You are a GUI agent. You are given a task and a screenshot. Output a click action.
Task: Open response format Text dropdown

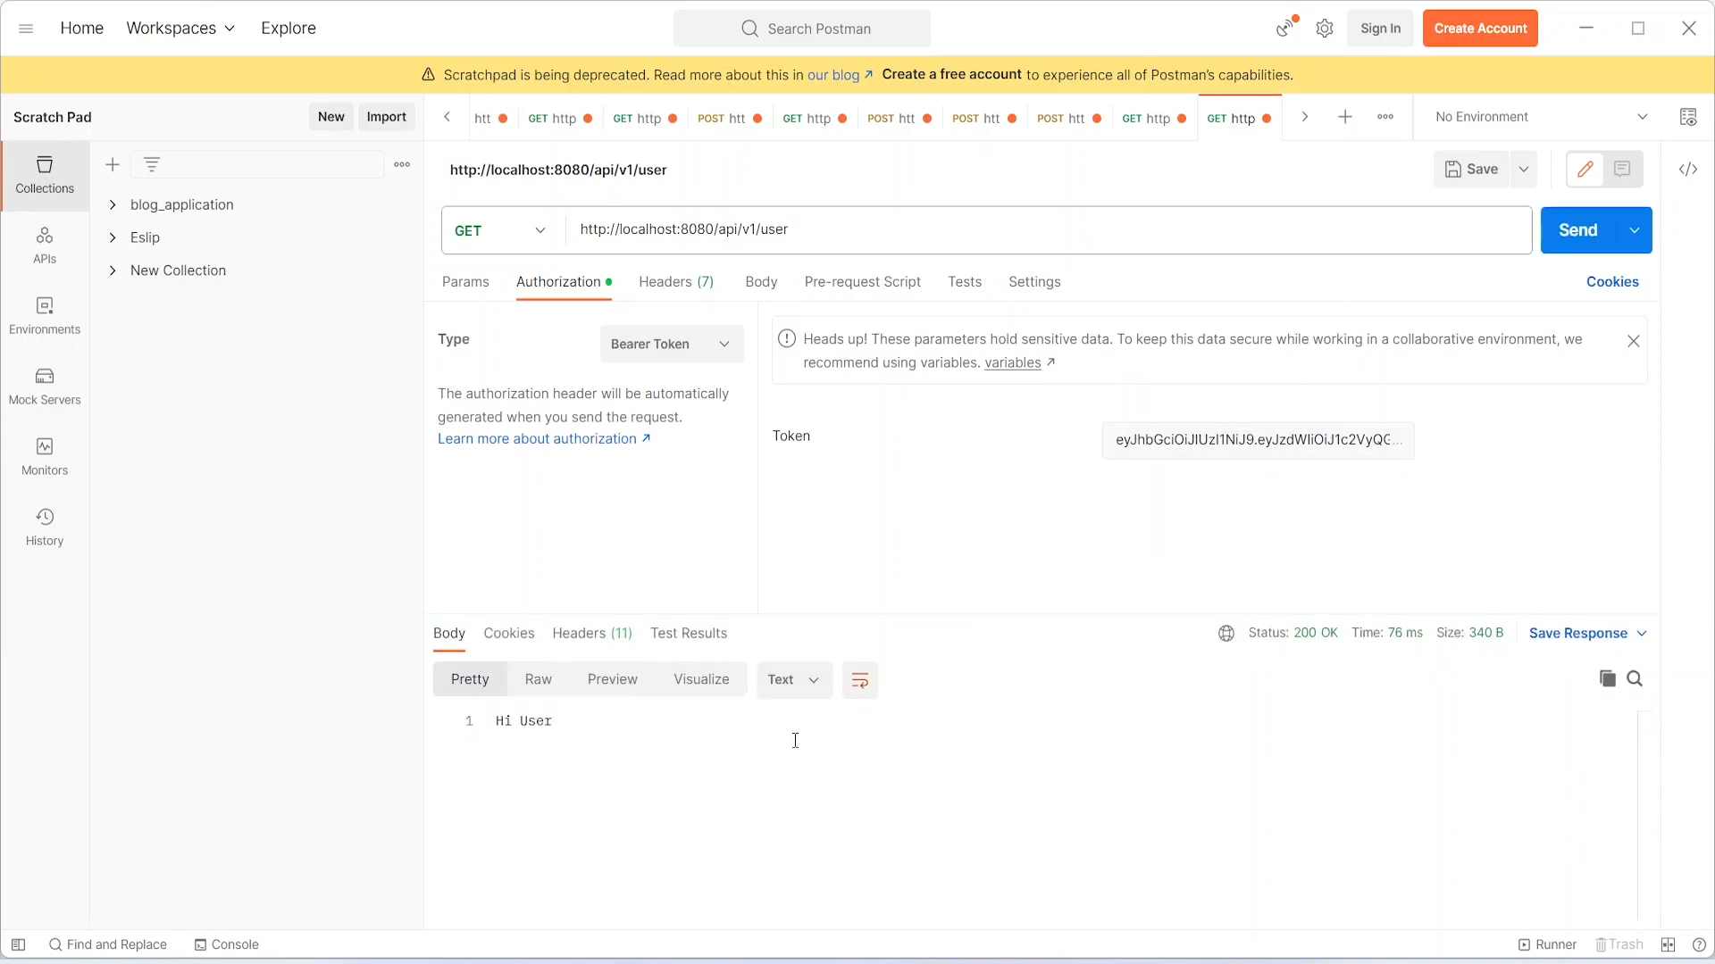pyautogui.click(x=794, y=680)
